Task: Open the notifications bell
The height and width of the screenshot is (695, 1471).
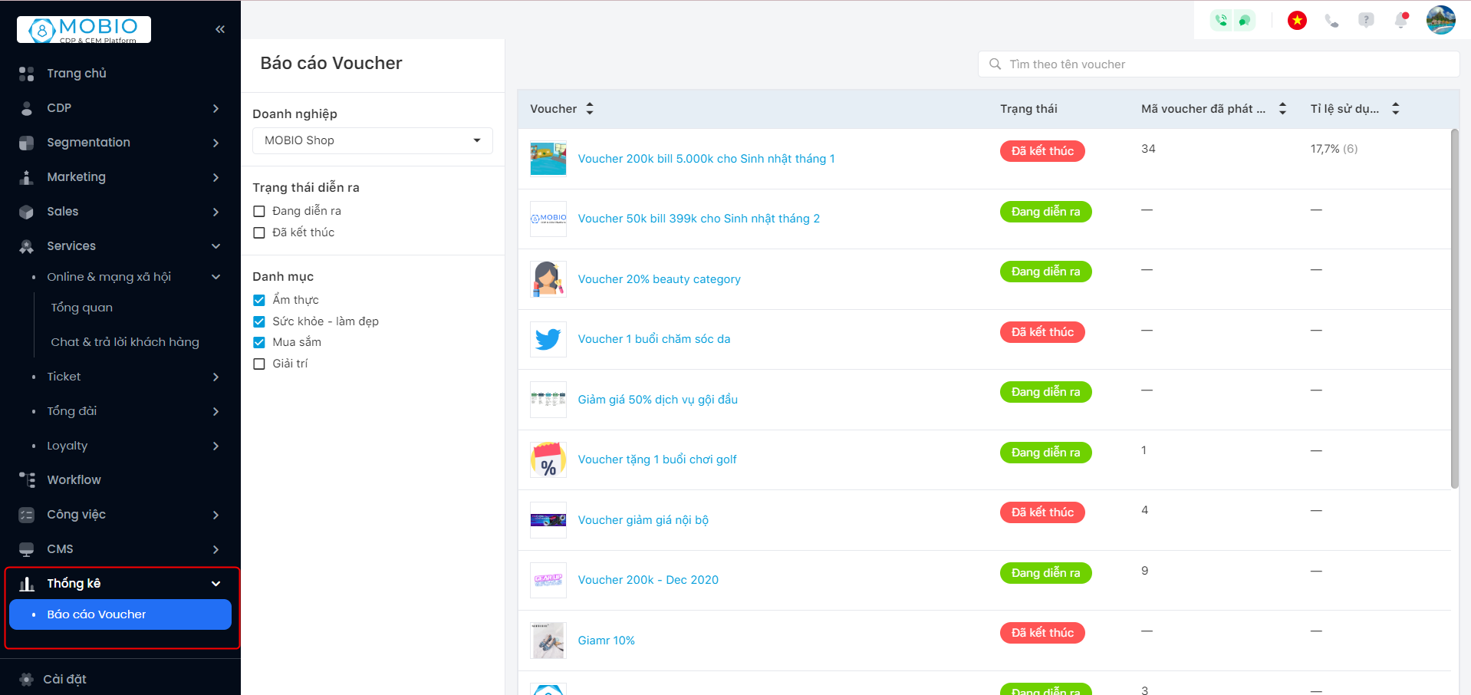Action: pos(1401,21)
